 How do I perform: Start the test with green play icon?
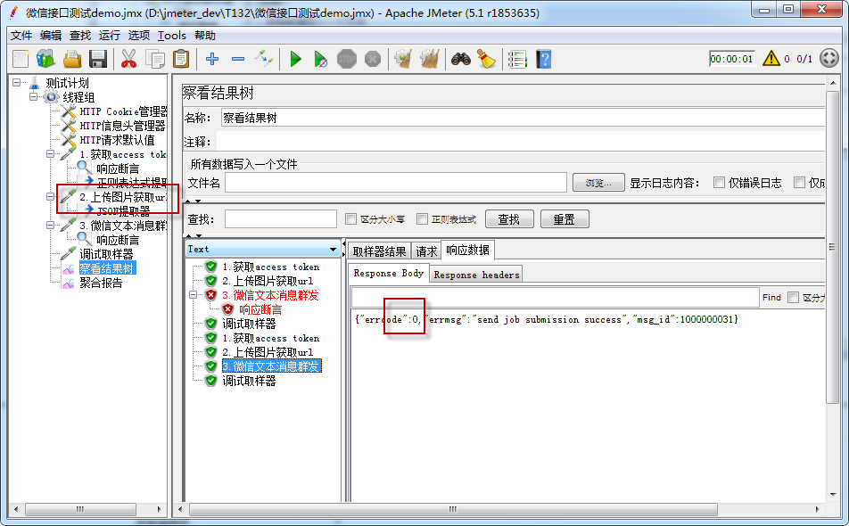pos(295,59)
